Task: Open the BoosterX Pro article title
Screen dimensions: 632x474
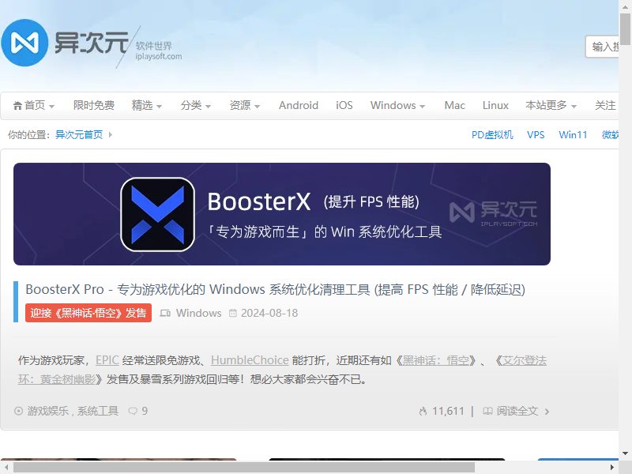Action: [x=275, y=289]
